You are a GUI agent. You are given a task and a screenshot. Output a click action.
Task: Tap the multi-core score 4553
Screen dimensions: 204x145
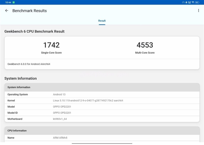pos(145,45)
